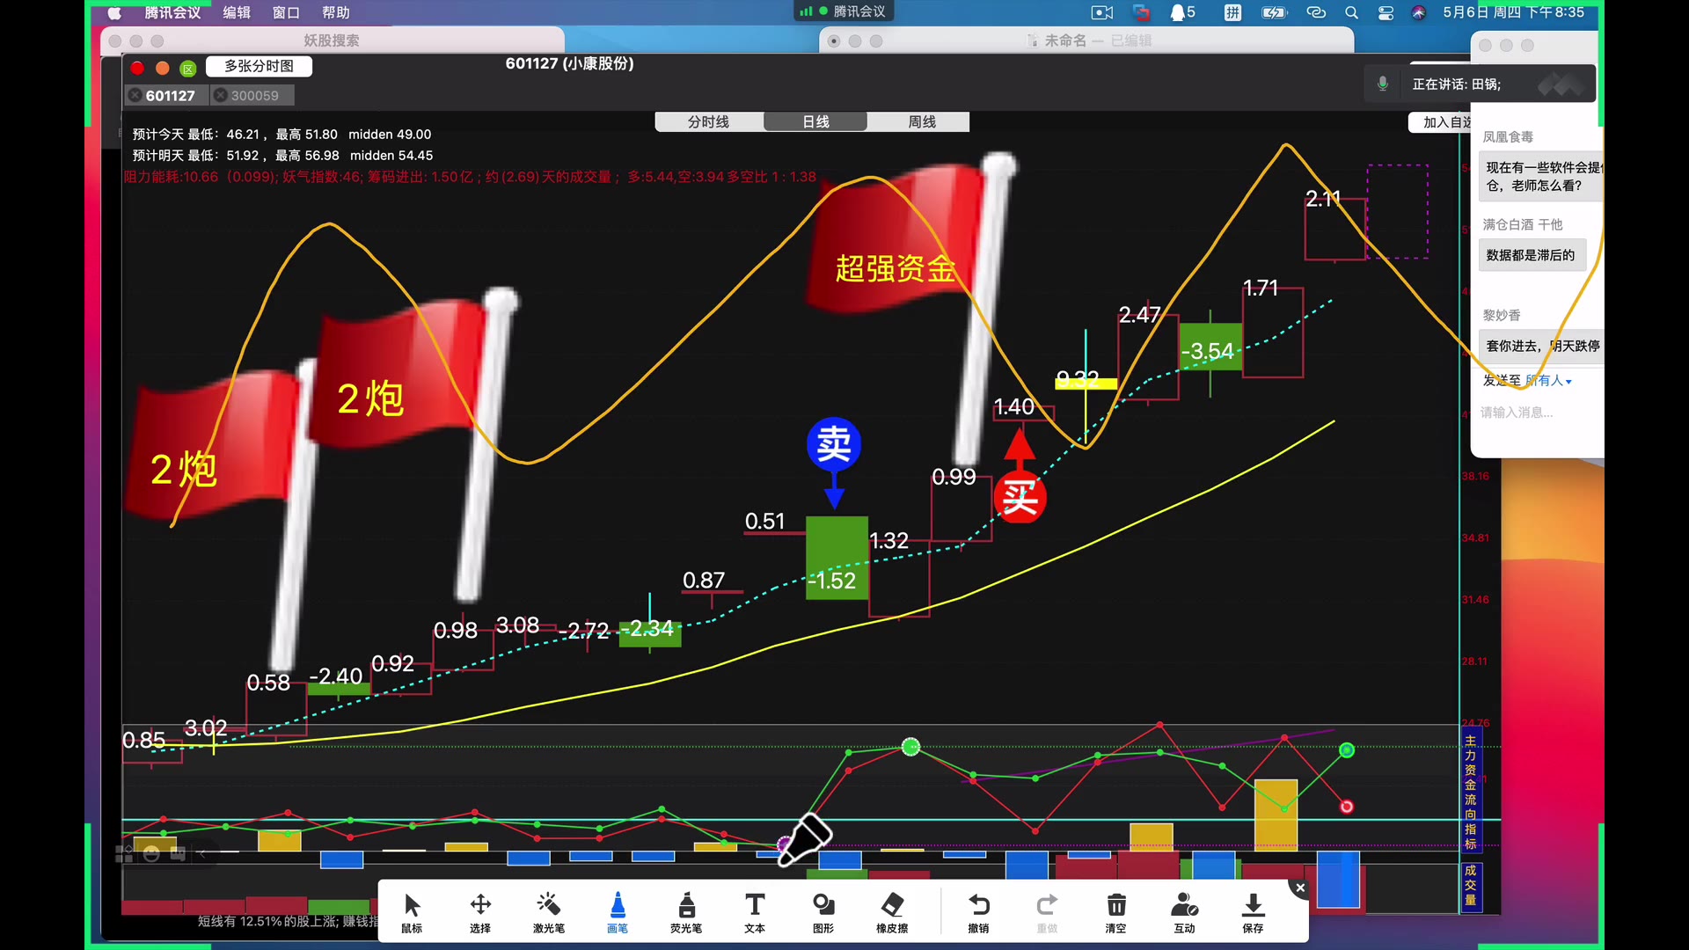1689x950 pixels.
Task: Choose the 选择 move tool
Action: pyautogui.click(x=480, y=912)
